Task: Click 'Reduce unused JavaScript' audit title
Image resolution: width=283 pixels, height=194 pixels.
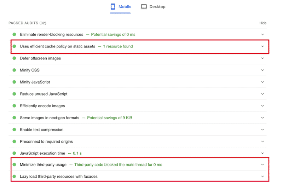Action: (x=44, y=94)
